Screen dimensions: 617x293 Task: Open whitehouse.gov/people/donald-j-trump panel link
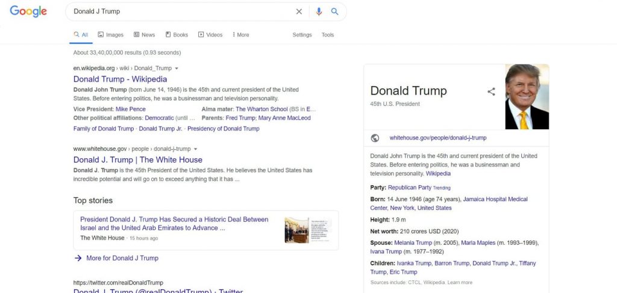(x=438, y=138)
